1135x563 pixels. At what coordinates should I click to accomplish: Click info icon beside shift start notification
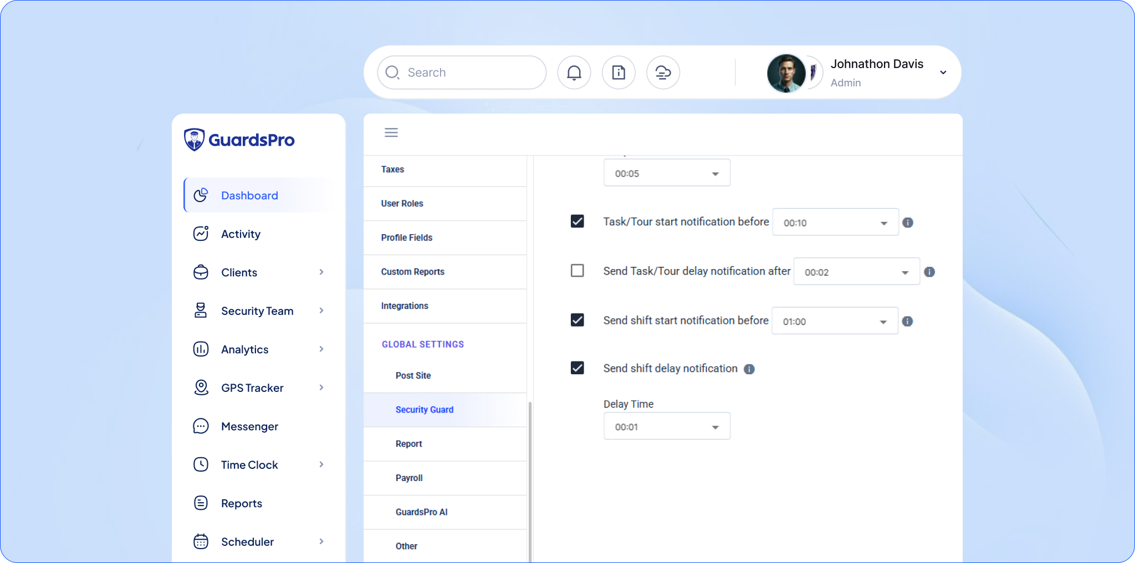click(x=907, y=321)
